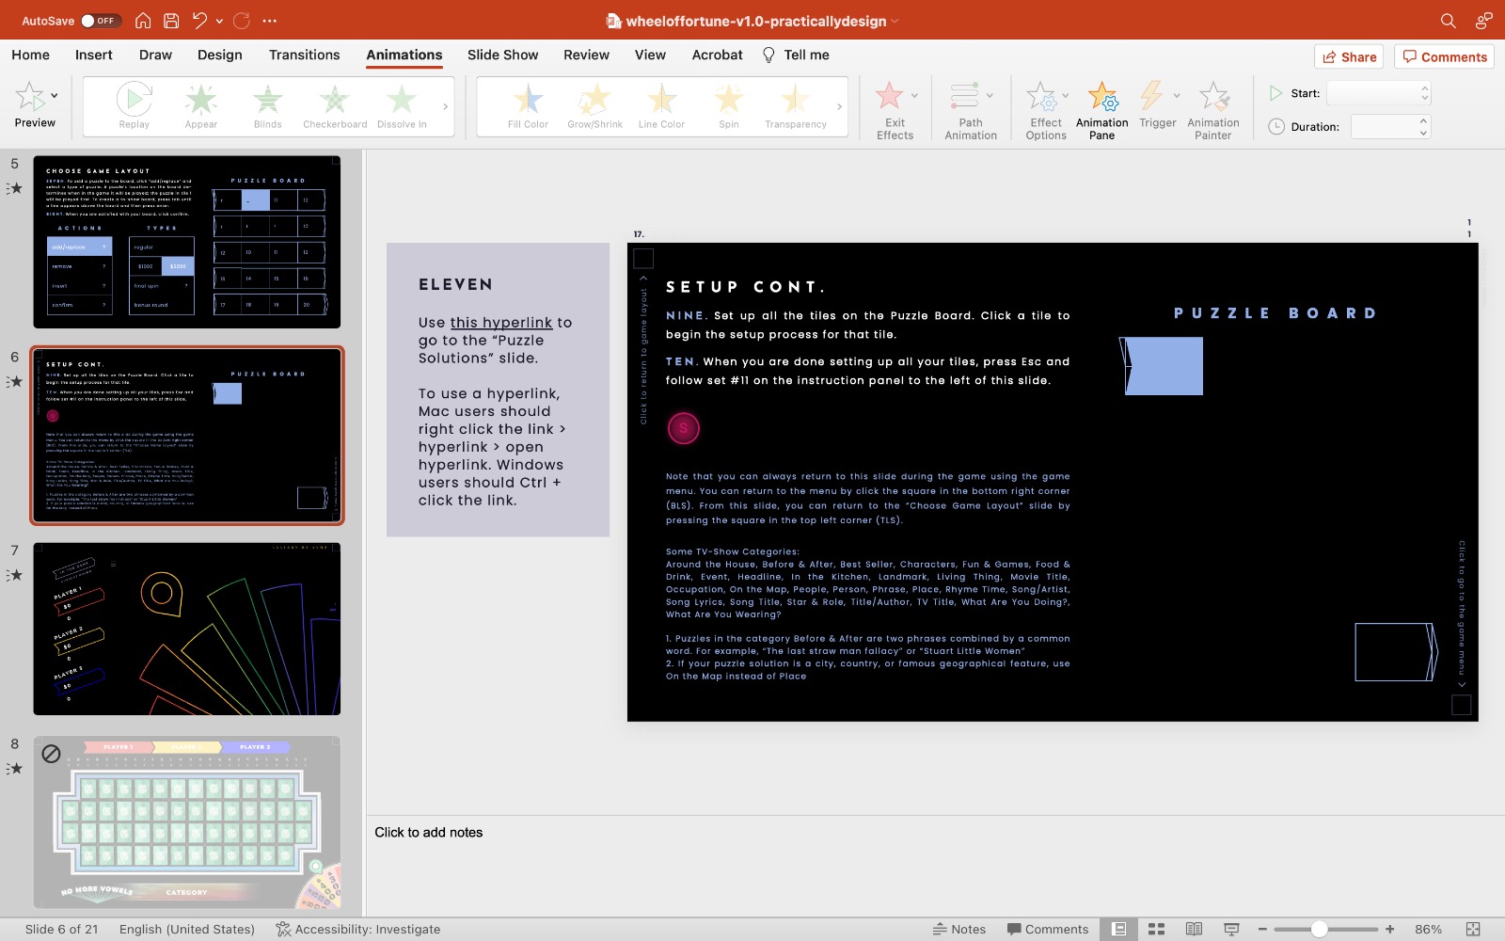Expand more emphasis effects arrow
The height and width of the screenshot is (941, 1505).
click(x=839, y=106)
